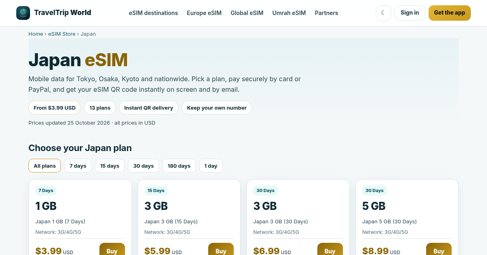
Task: Open eSIM Store breadcrumb link
Action: pos(62,34)
